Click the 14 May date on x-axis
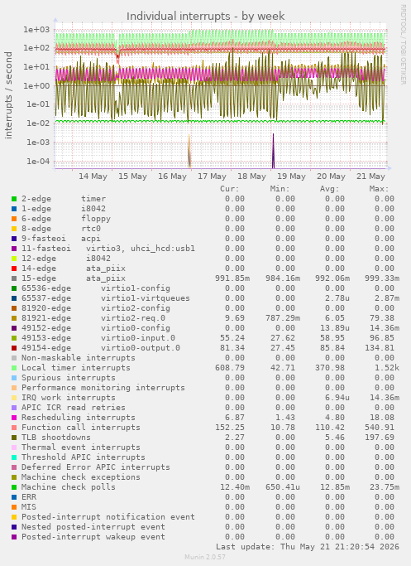 (x=93, y=177)
